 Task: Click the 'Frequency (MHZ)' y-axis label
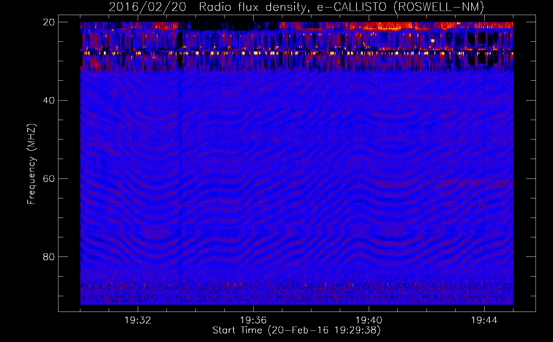tap(31, 164)
